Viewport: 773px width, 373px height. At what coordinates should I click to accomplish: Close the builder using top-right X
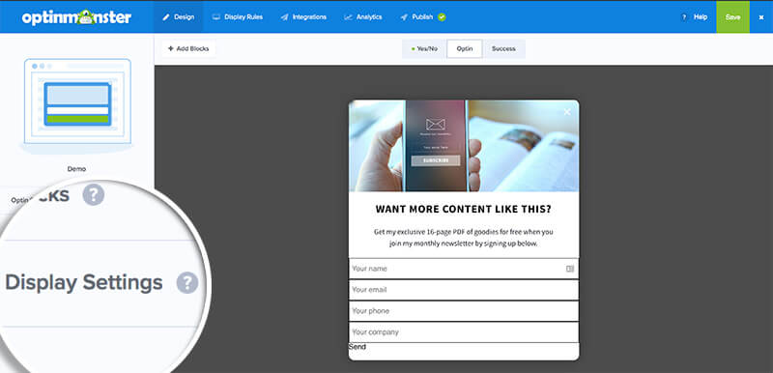coord(760,17)
